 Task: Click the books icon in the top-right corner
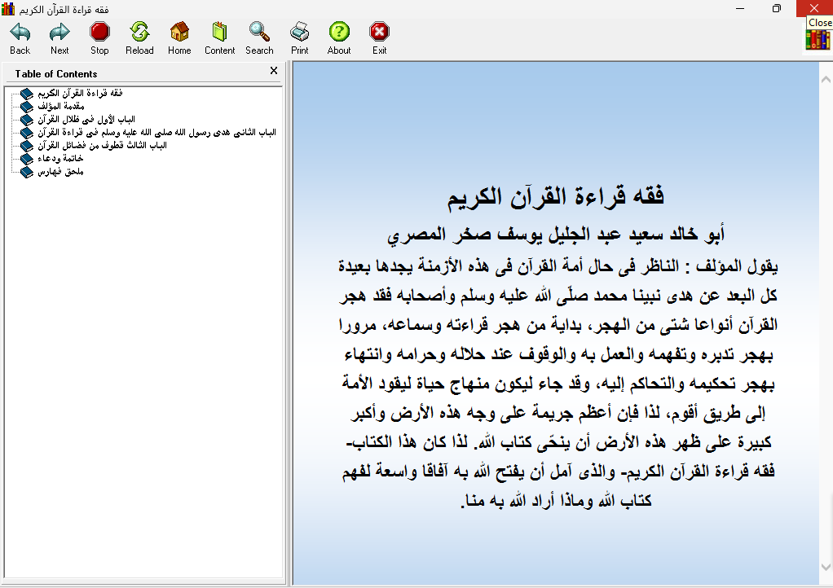[818, 40]
